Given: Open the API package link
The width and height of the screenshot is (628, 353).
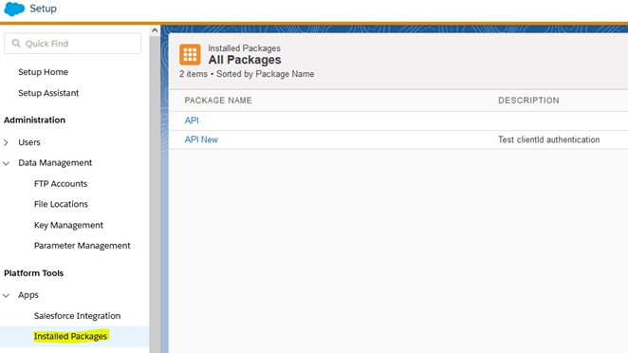Looking at the screenshot, I should 192,121.
